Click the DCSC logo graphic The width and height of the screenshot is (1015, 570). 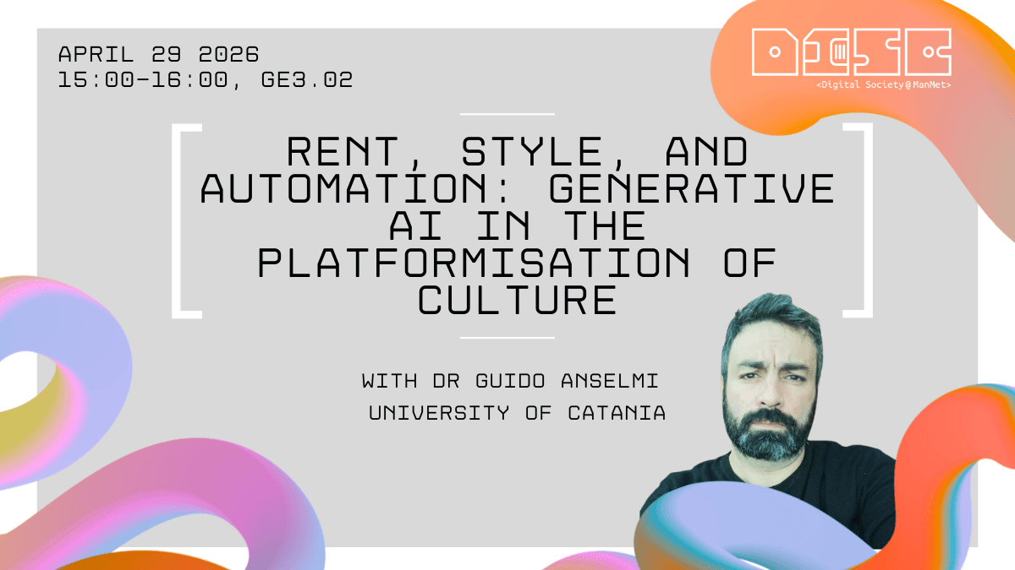click(851, 52)
